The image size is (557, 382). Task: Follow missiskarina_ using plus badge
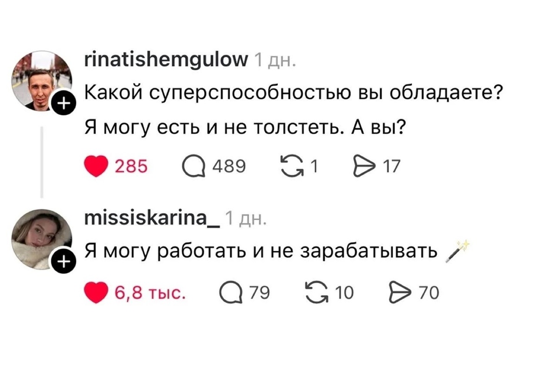(x=64, y=262)
